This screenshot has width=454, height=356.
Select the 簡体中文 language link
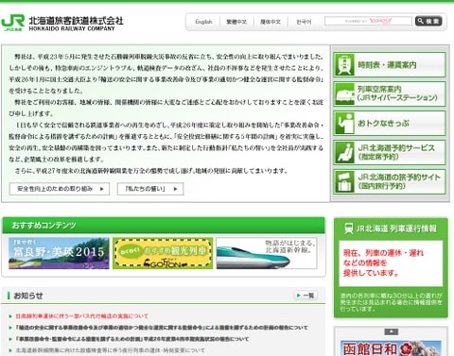[271, 22]
